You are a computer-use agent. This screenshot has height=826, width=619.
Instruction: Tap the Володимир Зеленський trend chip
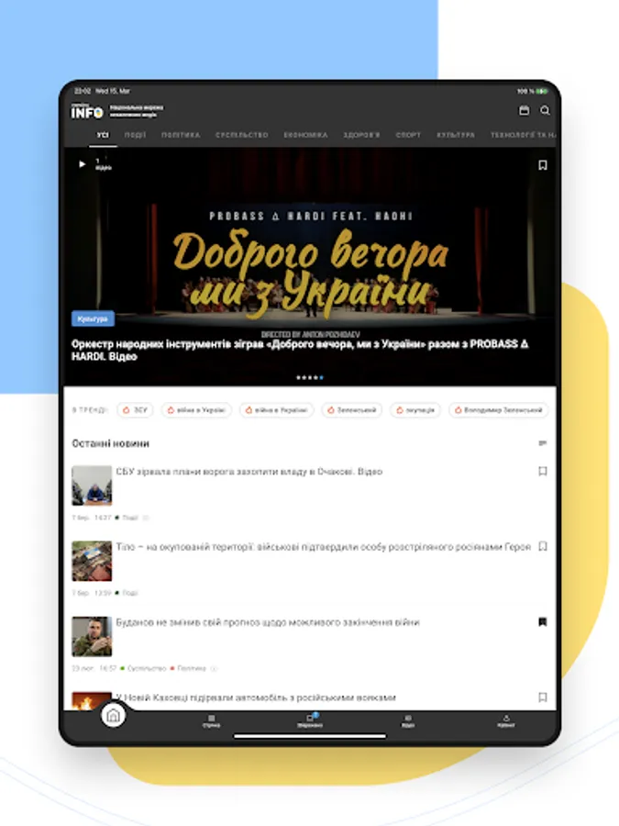(x=499, y=410)
